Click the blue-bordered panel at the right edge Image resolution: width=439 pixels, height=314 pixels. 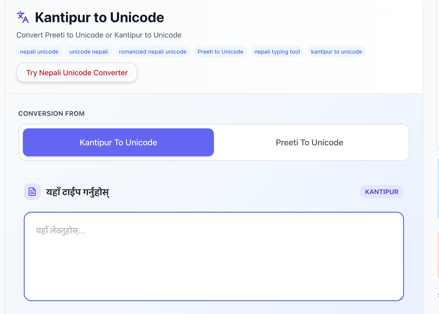pos(438,189)
